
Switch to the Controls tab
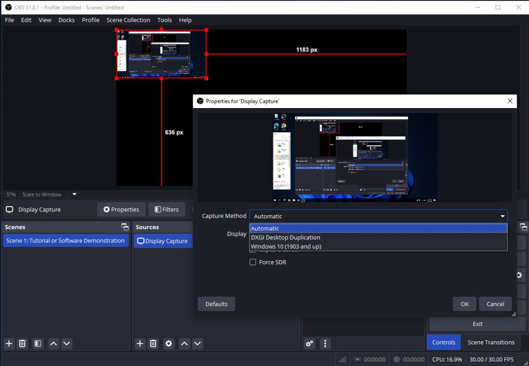pyautogui.click(x=444, y=342)
